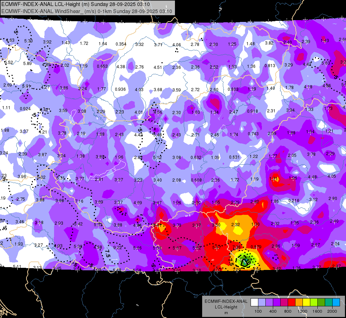Image resolution: width=346 pixels, height=318 pixels.
Task: Click the wind shear value 6.48
Action: coord(117,270)
